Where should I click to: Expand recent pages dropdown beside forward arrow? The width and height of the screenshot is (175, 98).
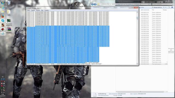(97, 4)
